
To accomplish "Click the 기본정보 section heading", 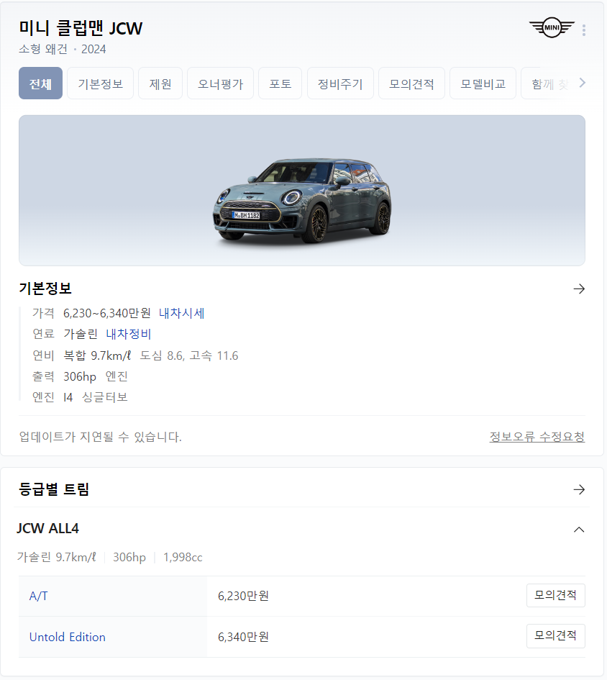I will click(45, 289).
